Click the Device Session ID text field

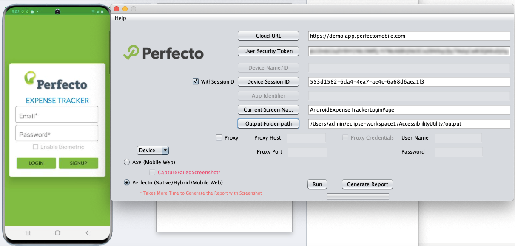409,82
